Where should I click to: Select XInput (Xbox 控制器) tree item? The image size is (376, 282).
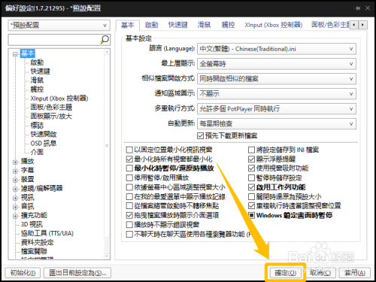pyautogui.click(x=59, y=99)
